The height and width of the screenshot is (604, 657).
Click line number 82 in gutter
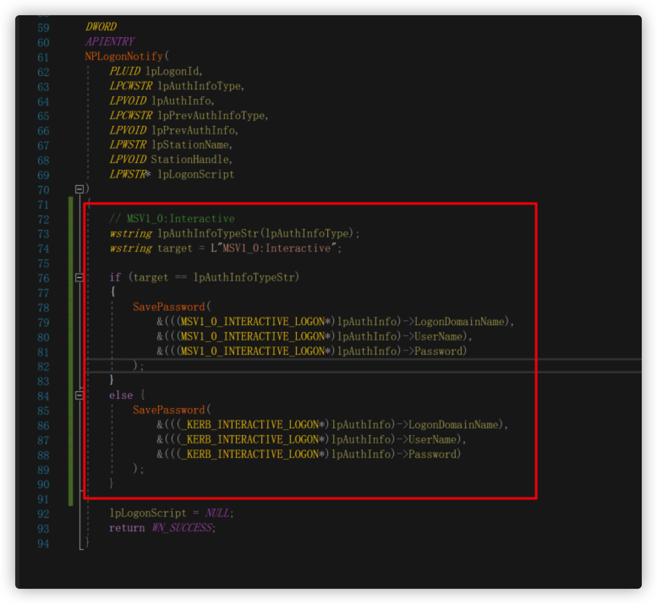43,367
